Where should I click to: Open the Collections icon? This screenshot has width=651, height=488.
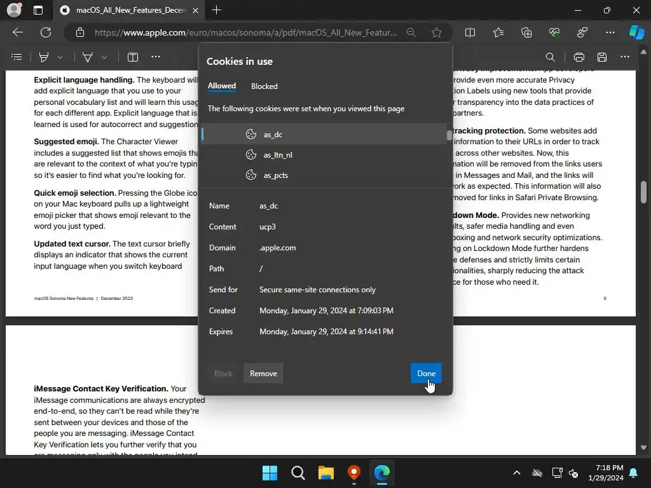click(x=526, y=32)
